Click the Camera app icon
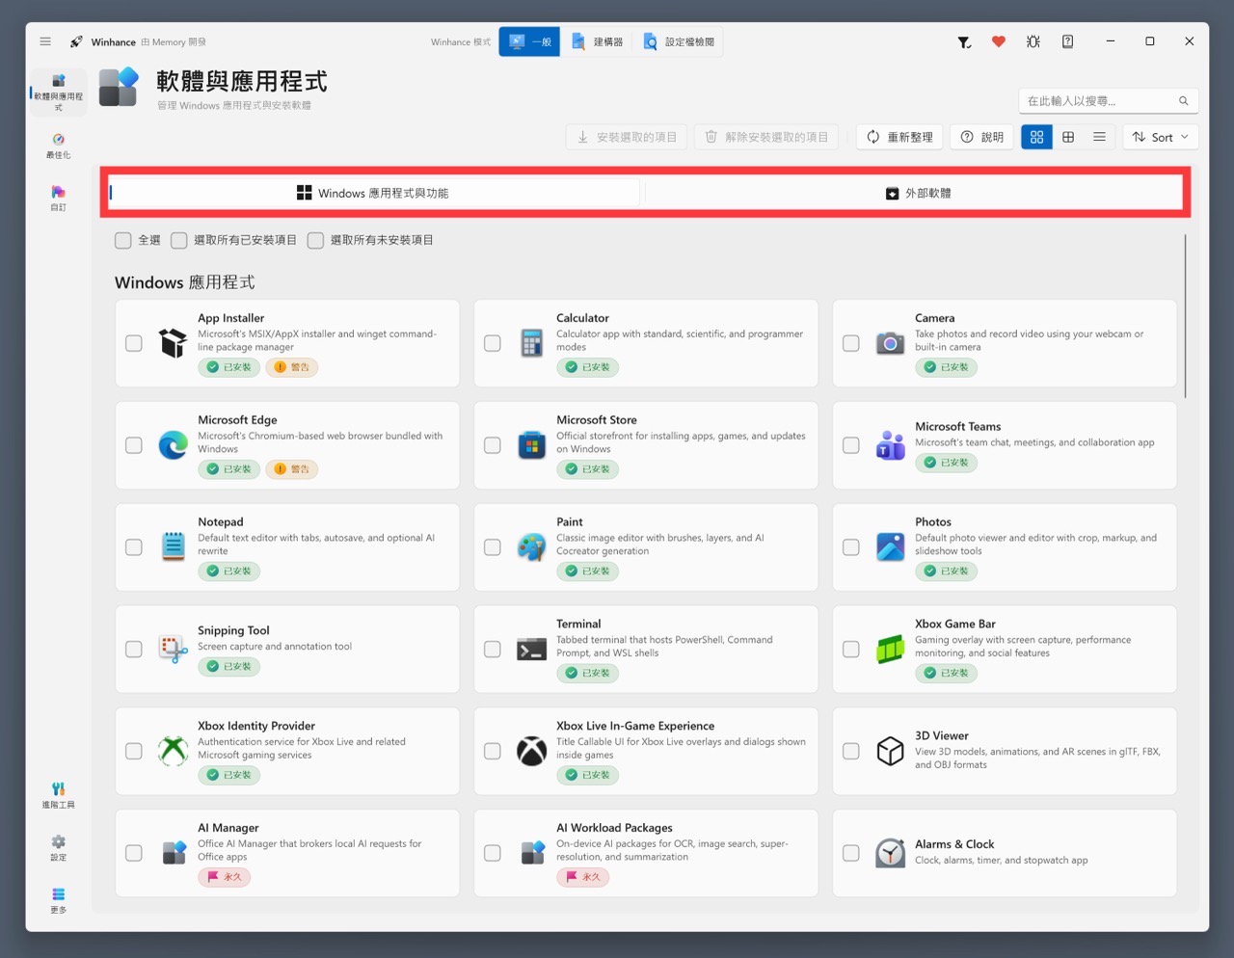 (x=891, y=342)
